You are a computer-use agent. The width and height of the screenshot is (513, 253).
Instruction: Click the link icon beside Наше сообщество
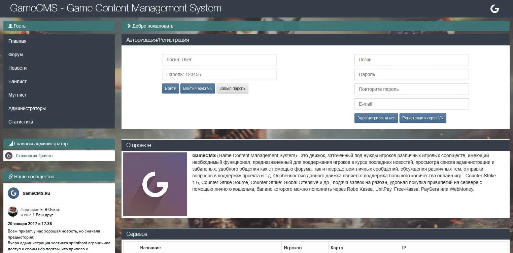(x=11, y=177)
